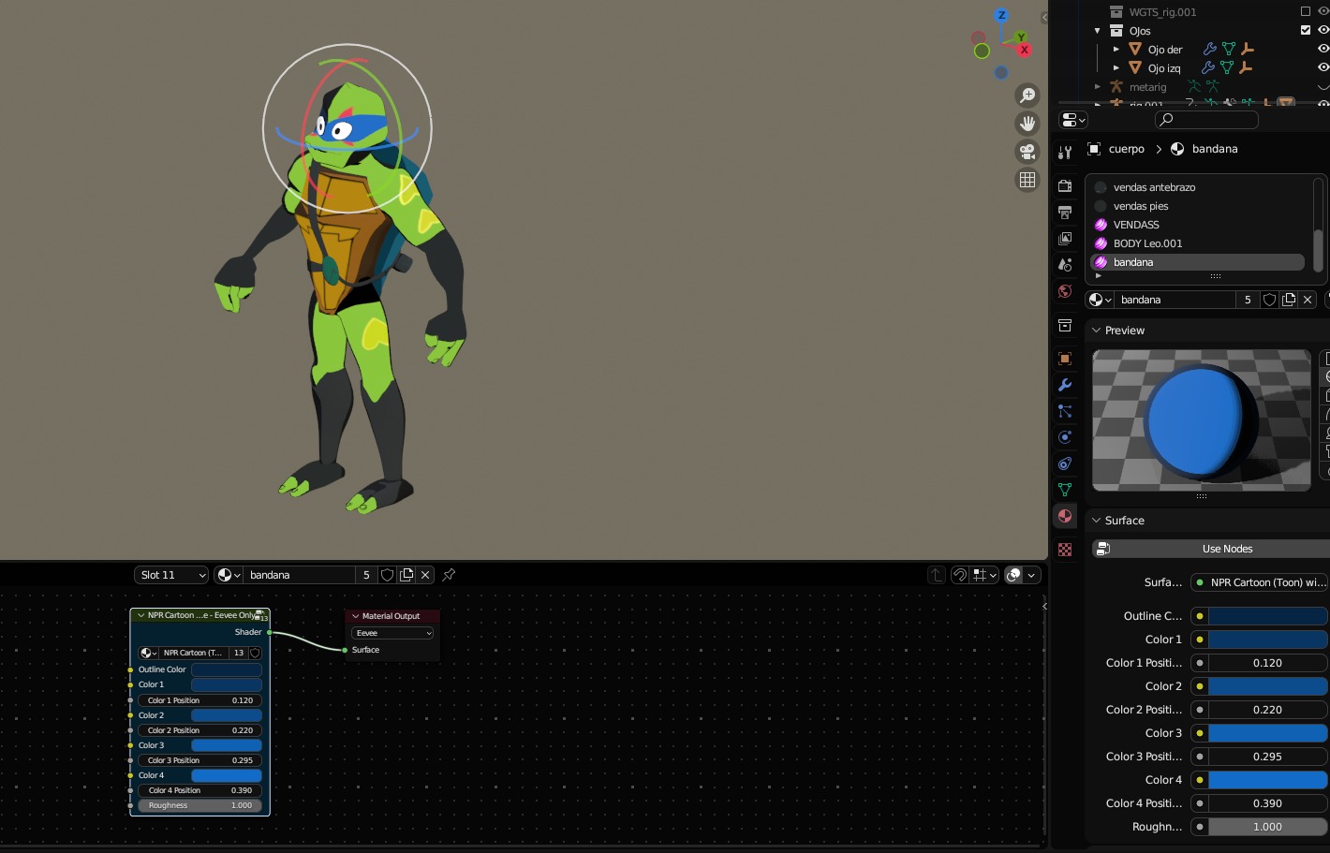This screenshot has height=853, width=1330.
Task: Click the blue Z axis on the gizmo
Action: 1001,15
